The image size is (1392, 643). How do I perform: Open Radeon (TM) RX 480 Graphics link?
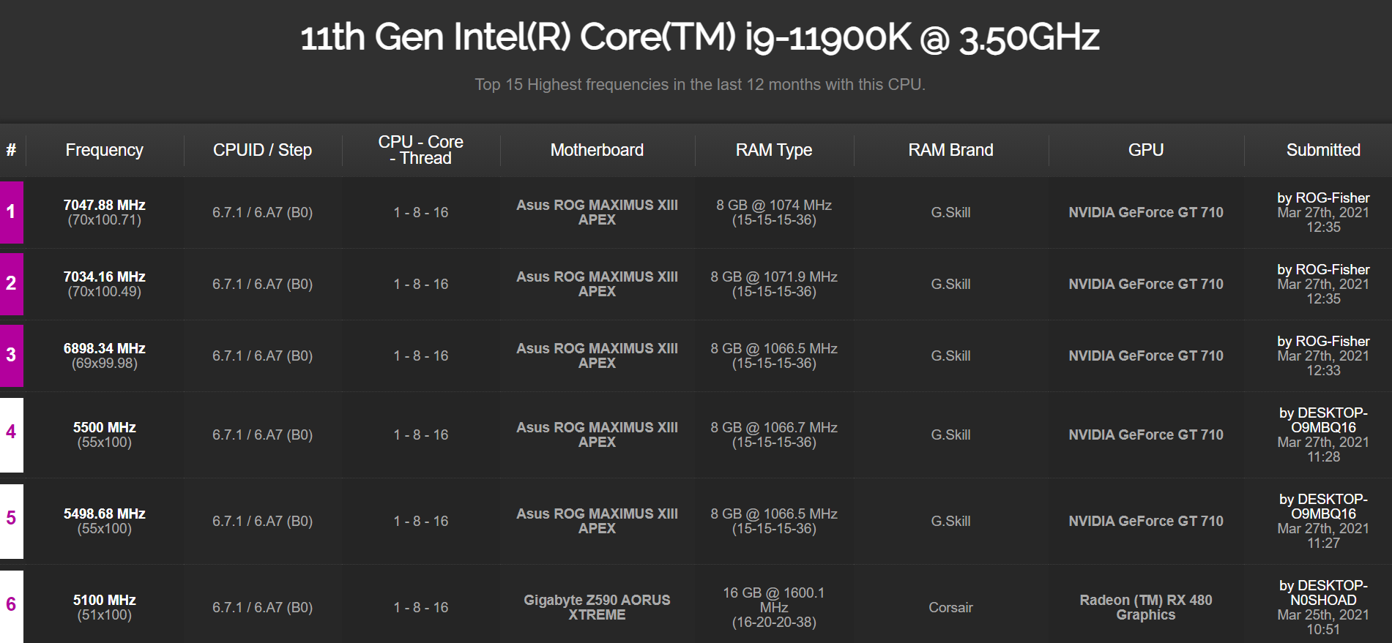[1145, 607]
